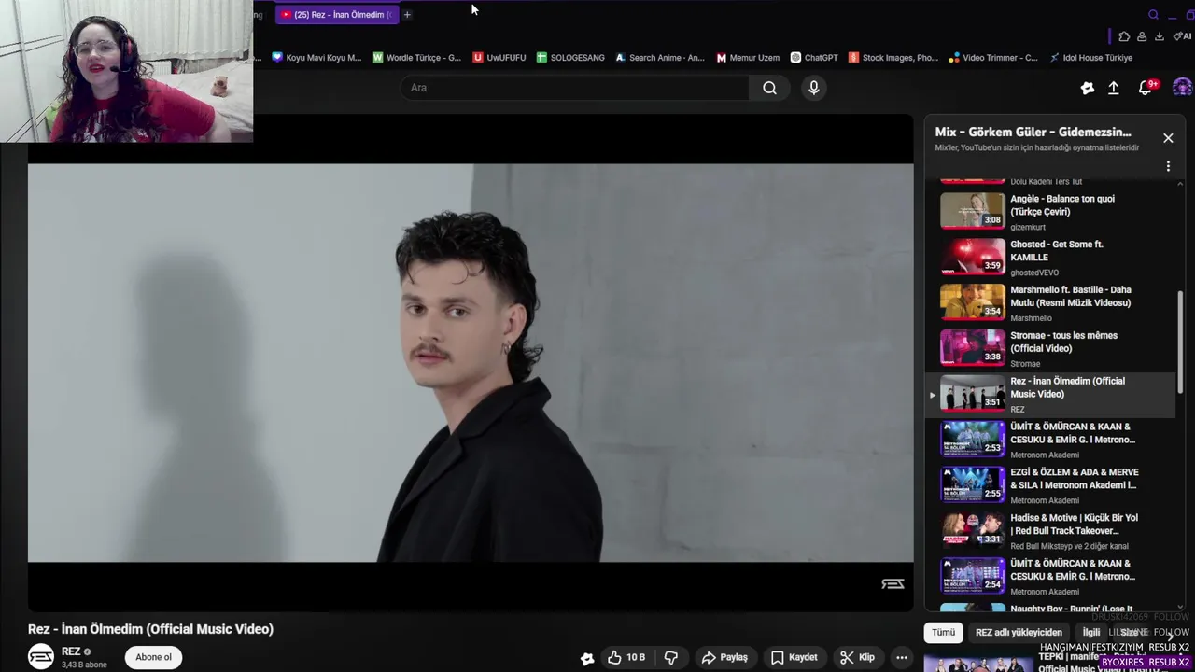The width and height of the screenshot is (1195, 672).
Task: Open UwUFUFU bookmark
Action: click(499, 58)
